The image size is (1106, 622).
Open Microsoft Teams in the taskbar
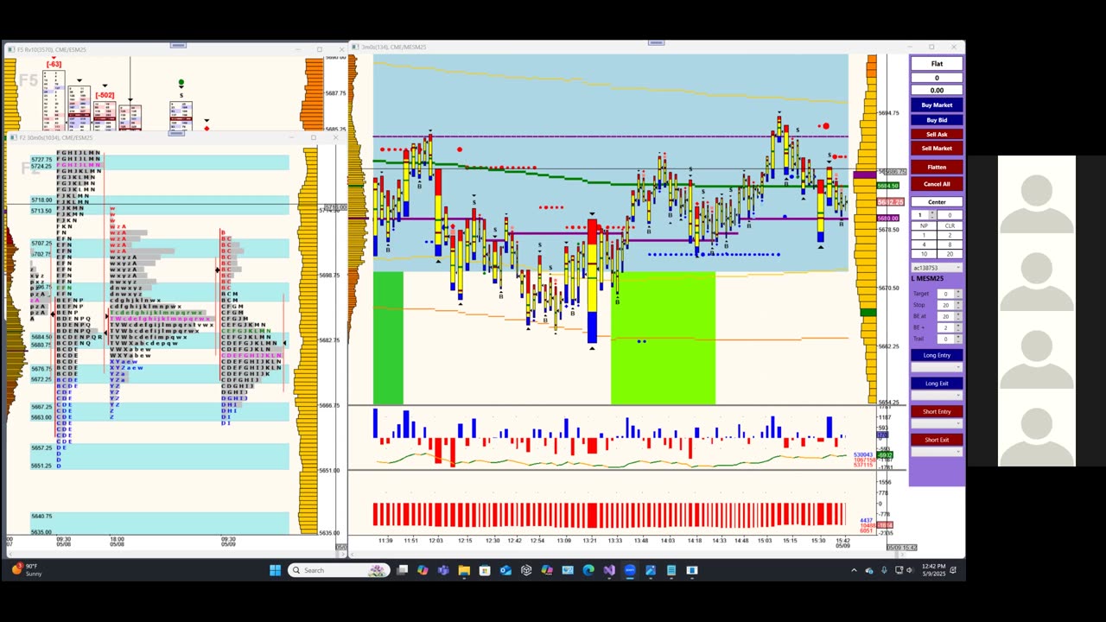click(443, 570)
